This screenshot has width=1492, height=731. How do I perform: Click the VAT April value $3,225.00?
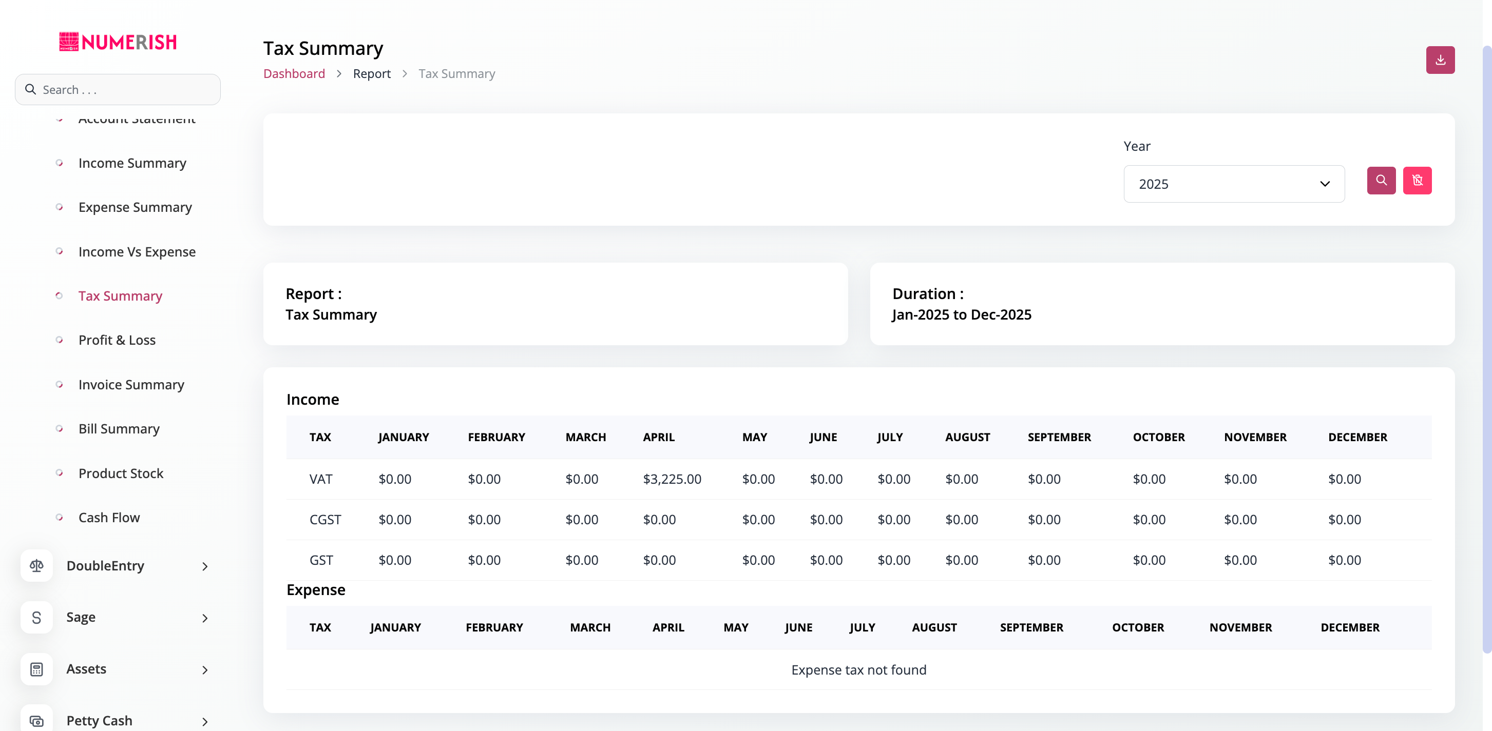[x=672, y=479]
